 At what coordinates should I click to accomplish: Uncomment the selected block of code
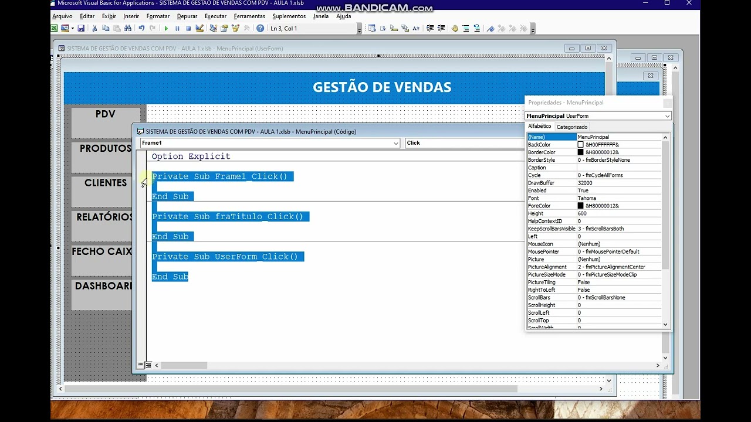click(477, 28)
